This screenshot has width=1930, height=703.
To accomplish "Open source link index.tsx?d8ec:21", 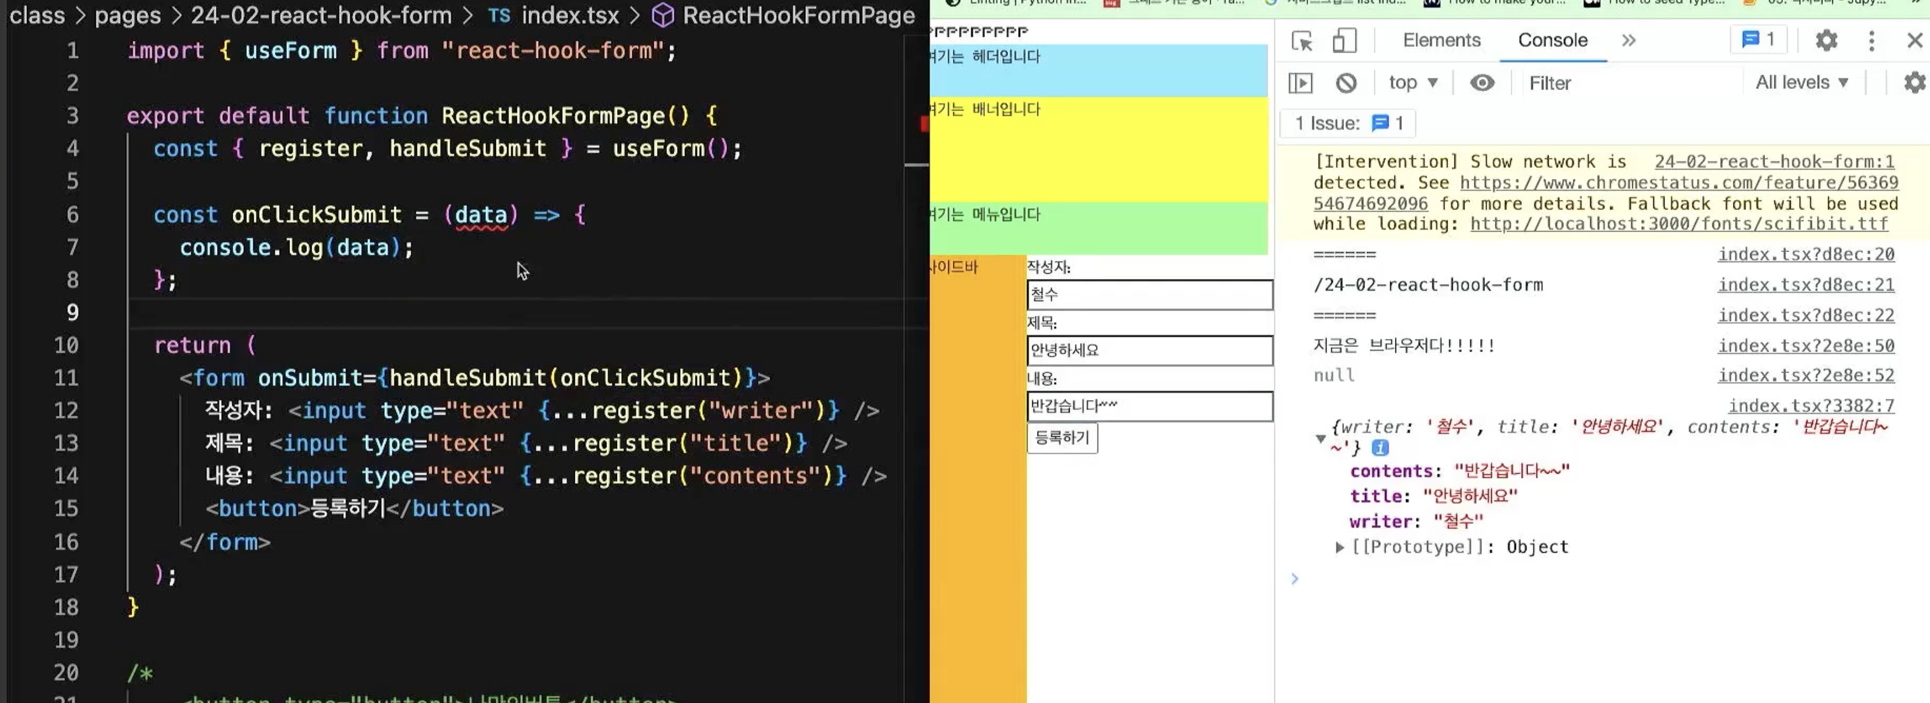I will (x=1805, y=285).
